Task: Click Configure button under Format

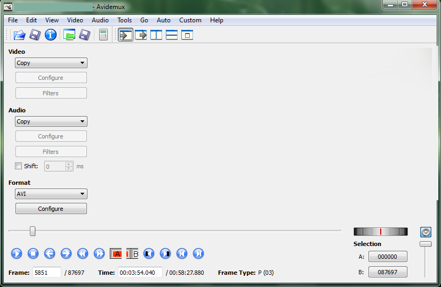Action: 51,209
